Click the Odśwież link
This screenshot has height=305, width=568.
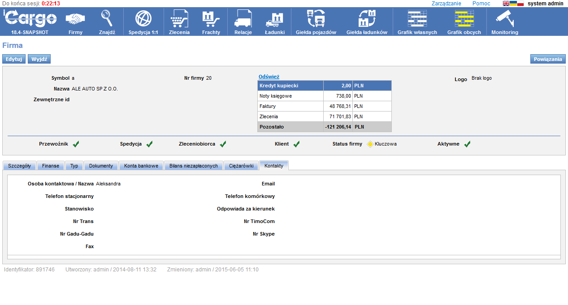(269, 77)
